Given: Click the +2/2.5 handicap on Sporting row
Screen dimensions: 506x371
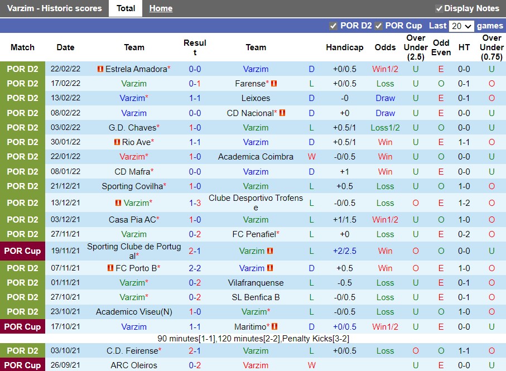Looking at the screenshot, I should [345, 251].
